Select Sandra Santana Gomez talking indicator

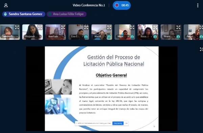[x=24, y=14]
